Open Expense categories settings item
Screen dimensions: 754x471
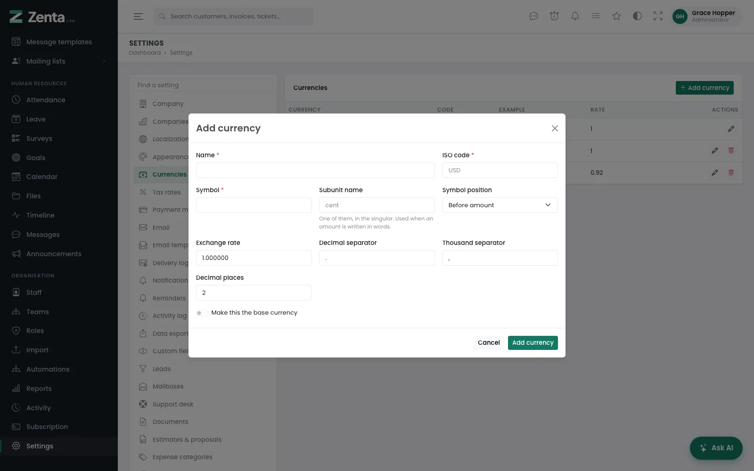click(203, 457)
